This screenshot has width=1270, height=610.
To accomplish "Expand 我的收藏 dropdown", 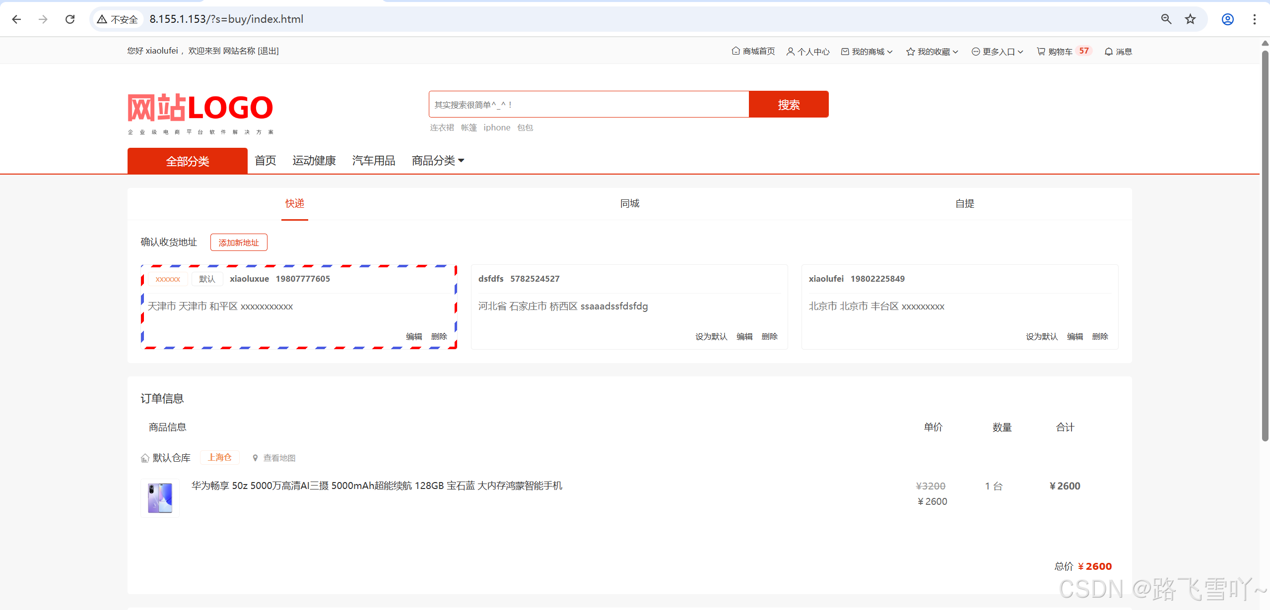I will click(x=932, y=52).
